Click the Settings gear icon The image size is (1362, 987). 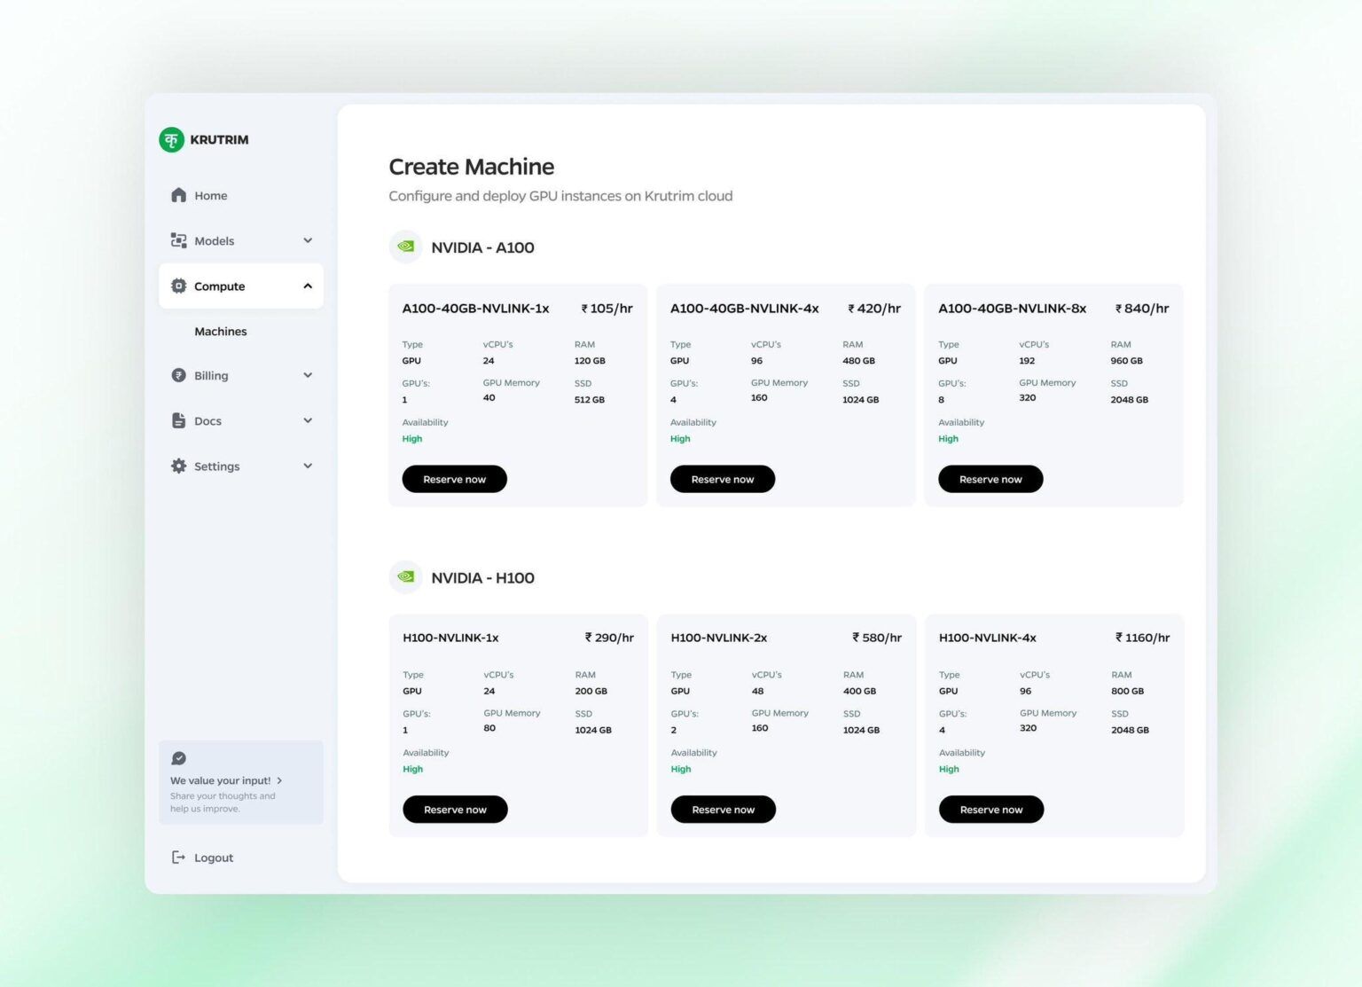click(178, 466)
